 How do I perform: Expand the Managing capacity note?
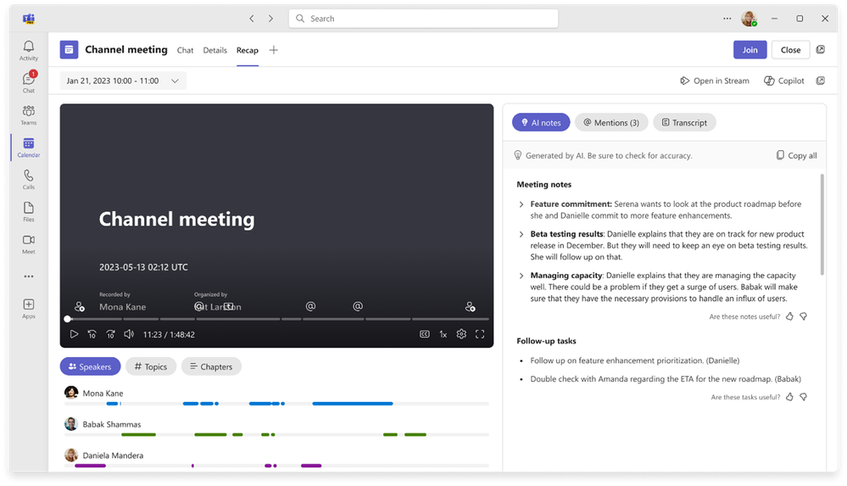[521, 276]
